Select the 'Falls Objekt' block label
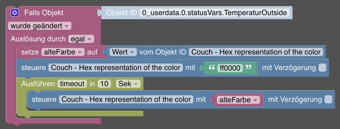Screen dimensions: 340x129 (x=44, y=13)
